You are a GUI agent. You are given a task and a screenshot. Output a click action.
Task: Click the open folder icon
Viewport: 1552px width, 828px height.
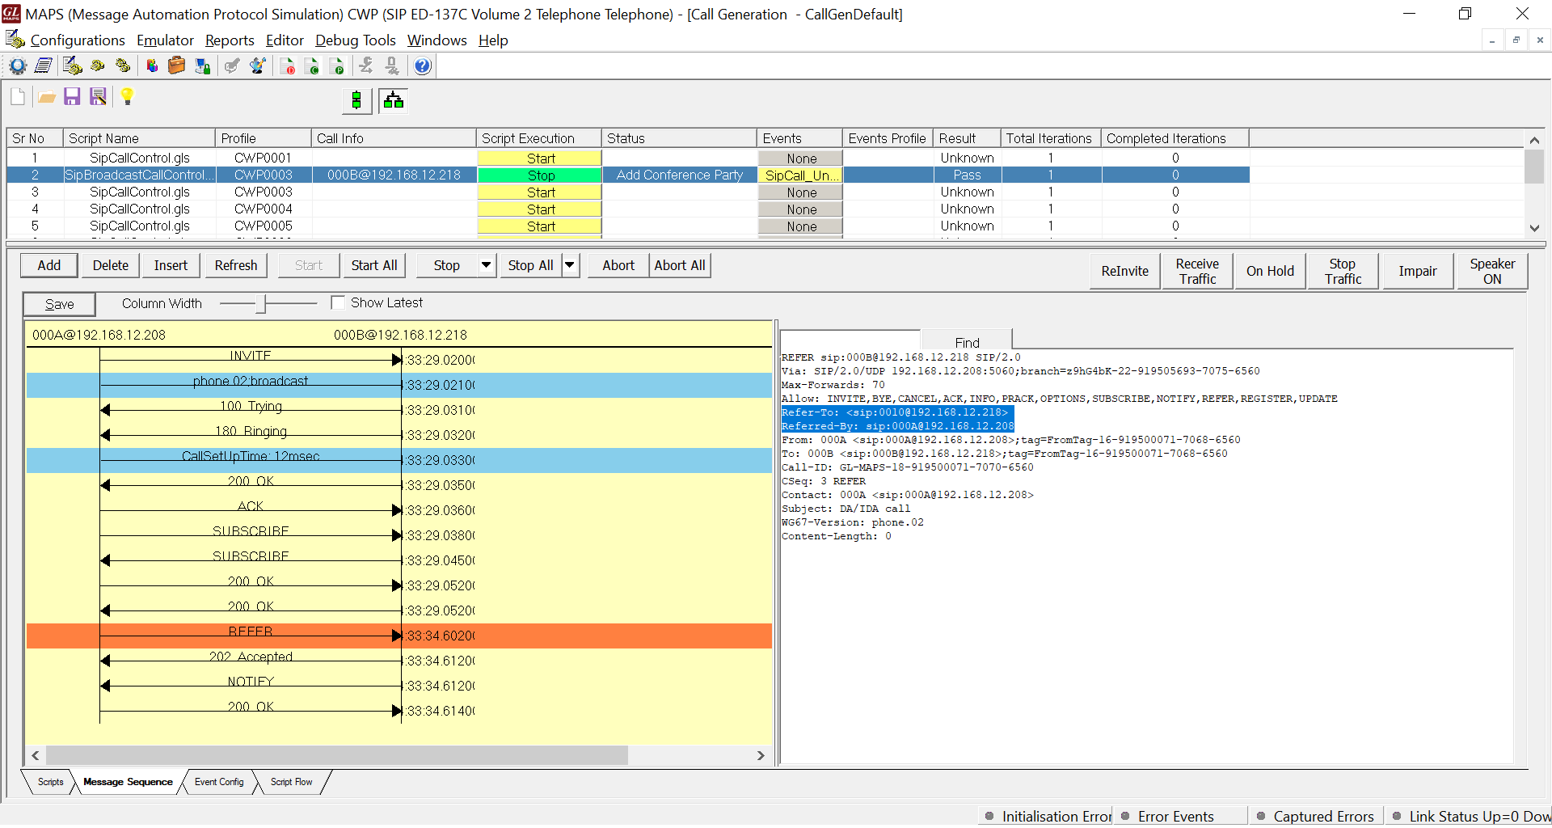click(47, 97)
